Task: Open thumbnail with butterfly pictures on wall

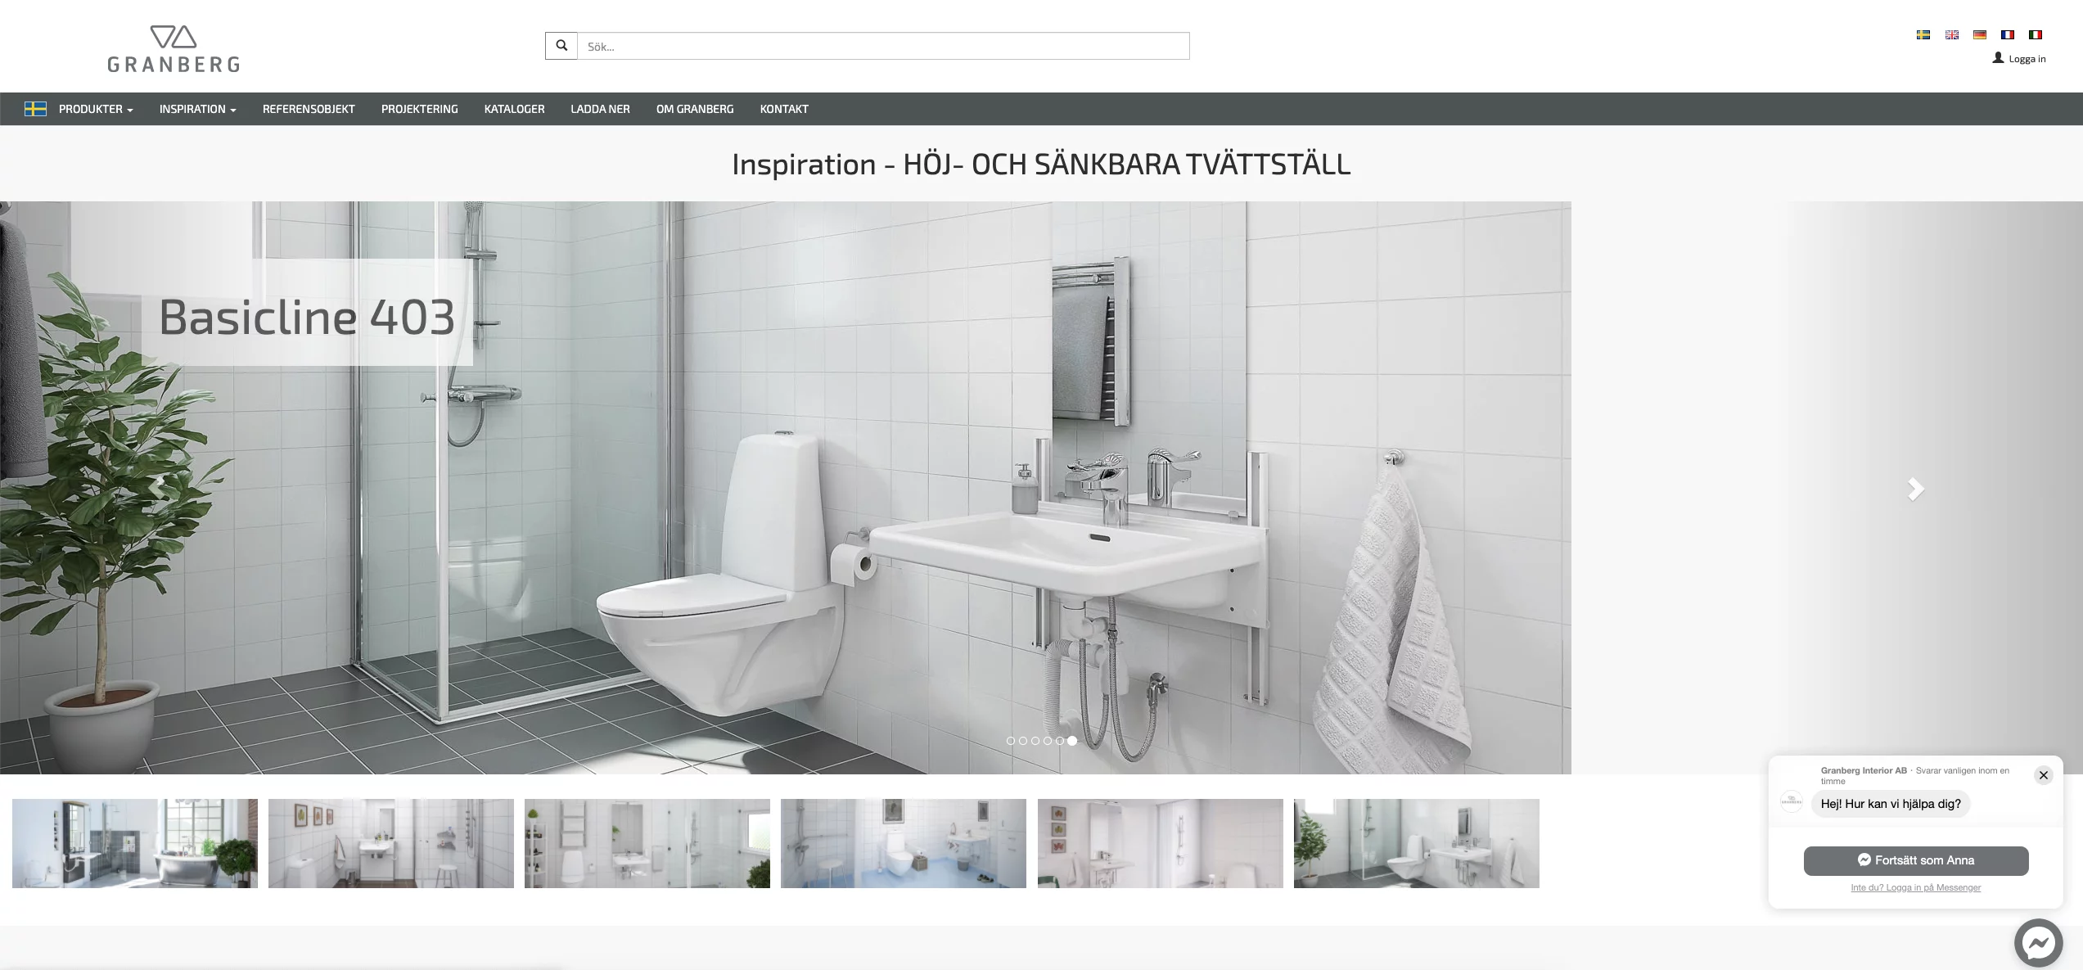Action: [x=1161, y=843]
